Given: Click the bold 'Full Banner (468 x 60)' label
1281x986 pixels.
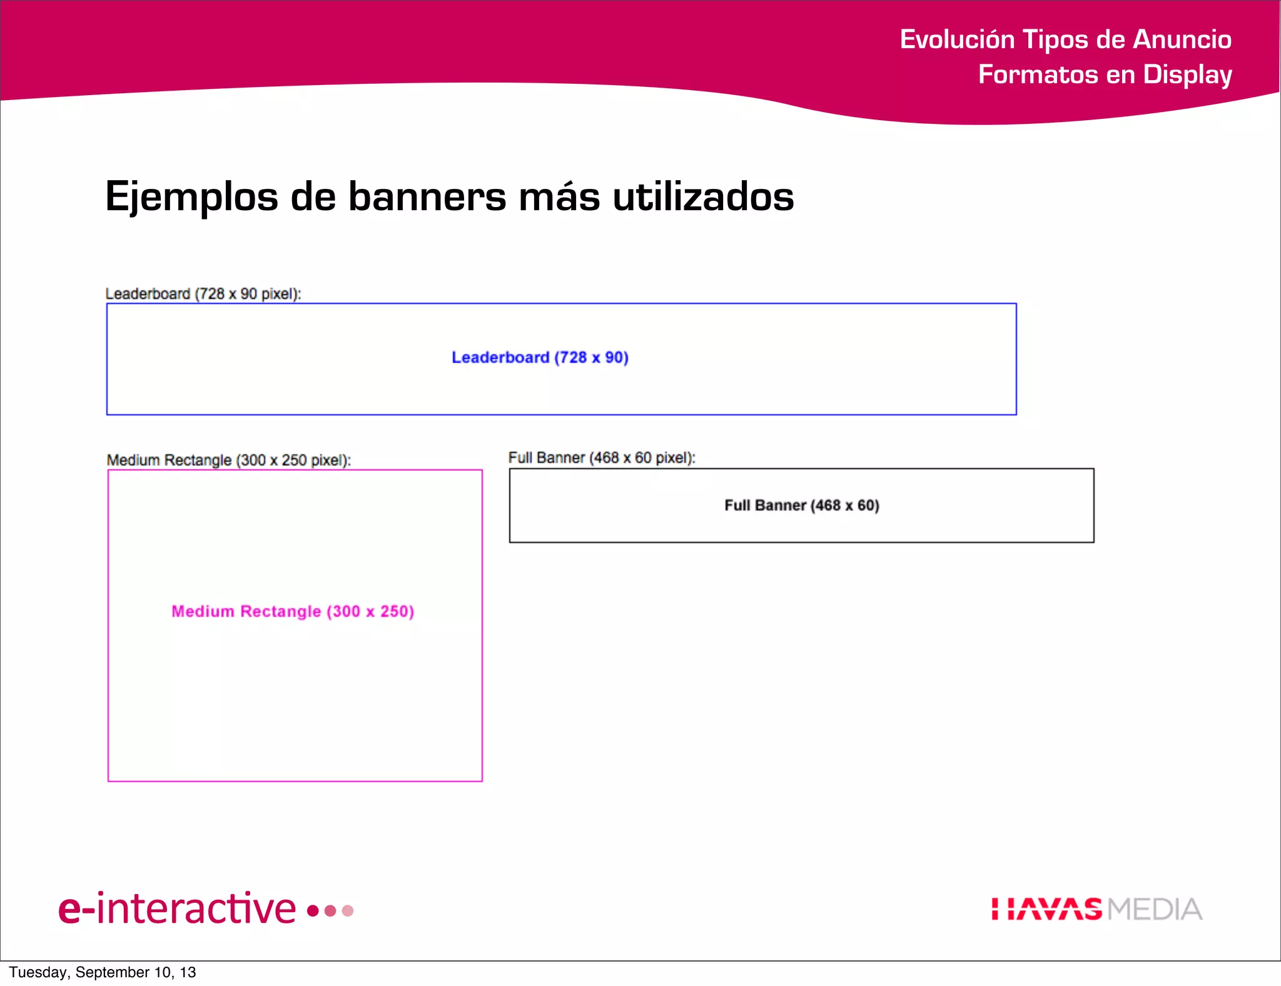Looking at the screenshot, I should pyautogui.click(x=802, y=506).
